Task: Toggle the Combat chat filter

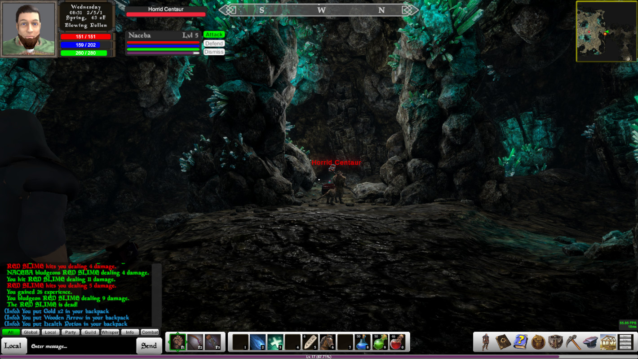Action: 150,332
